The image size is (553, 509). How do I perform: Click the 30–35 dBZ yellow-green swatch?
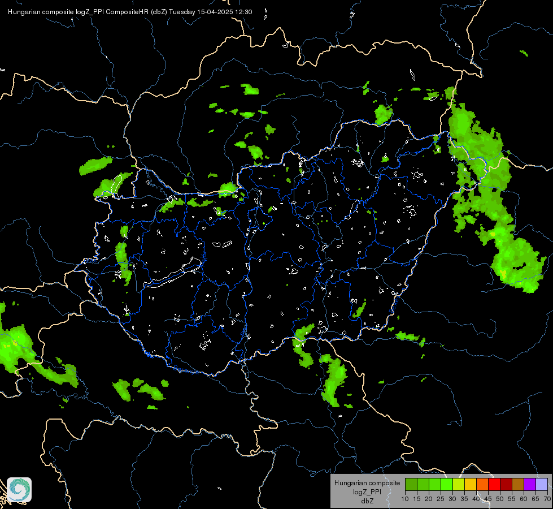pyautogui.click(x=459, y=484)
